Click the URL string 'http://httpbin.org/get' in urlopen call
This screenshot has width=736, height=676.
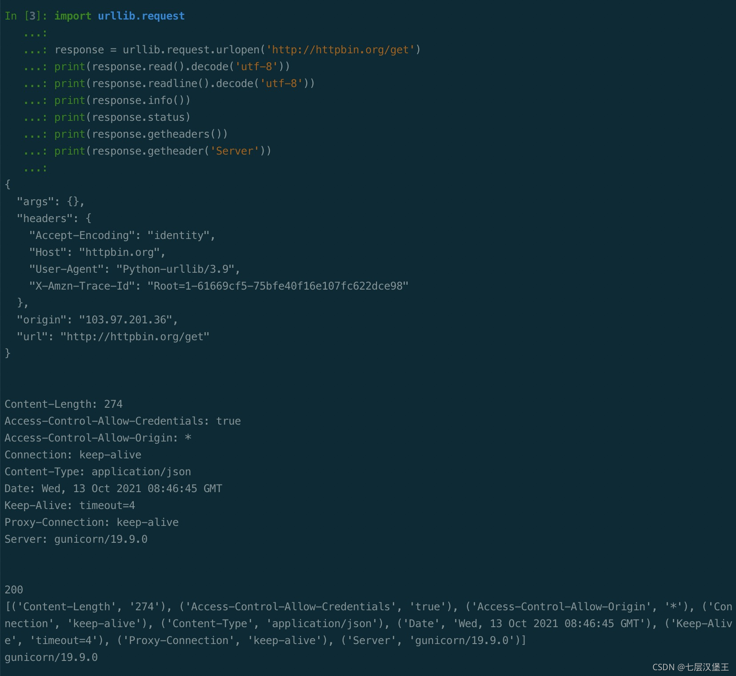tap(340, 50)
